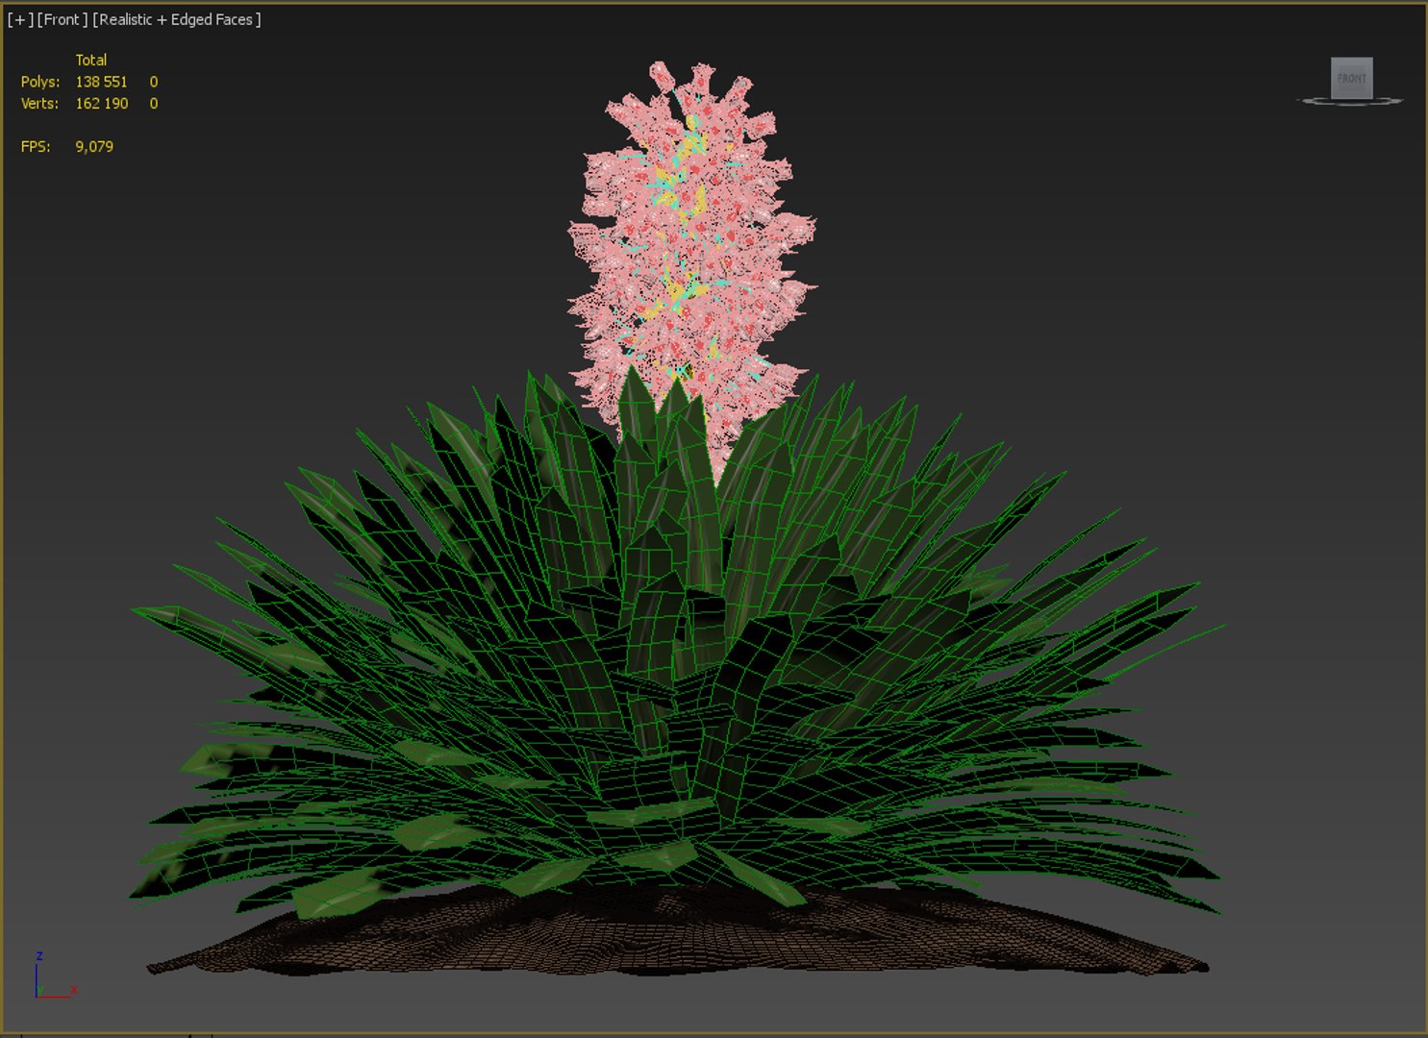The width and height of the screenshot is (1428, 1038).
Task: Click the 0 value in the Verts row
Action: (154, 103)
